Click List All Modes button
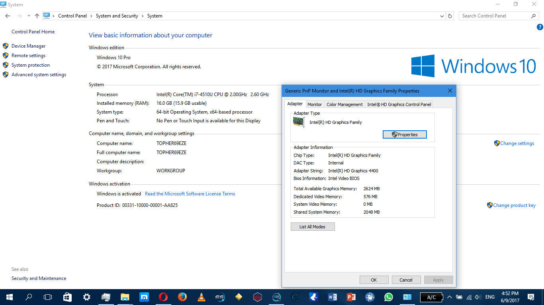Viewport: 544px width, 305px height. click(x=313, y=227)
